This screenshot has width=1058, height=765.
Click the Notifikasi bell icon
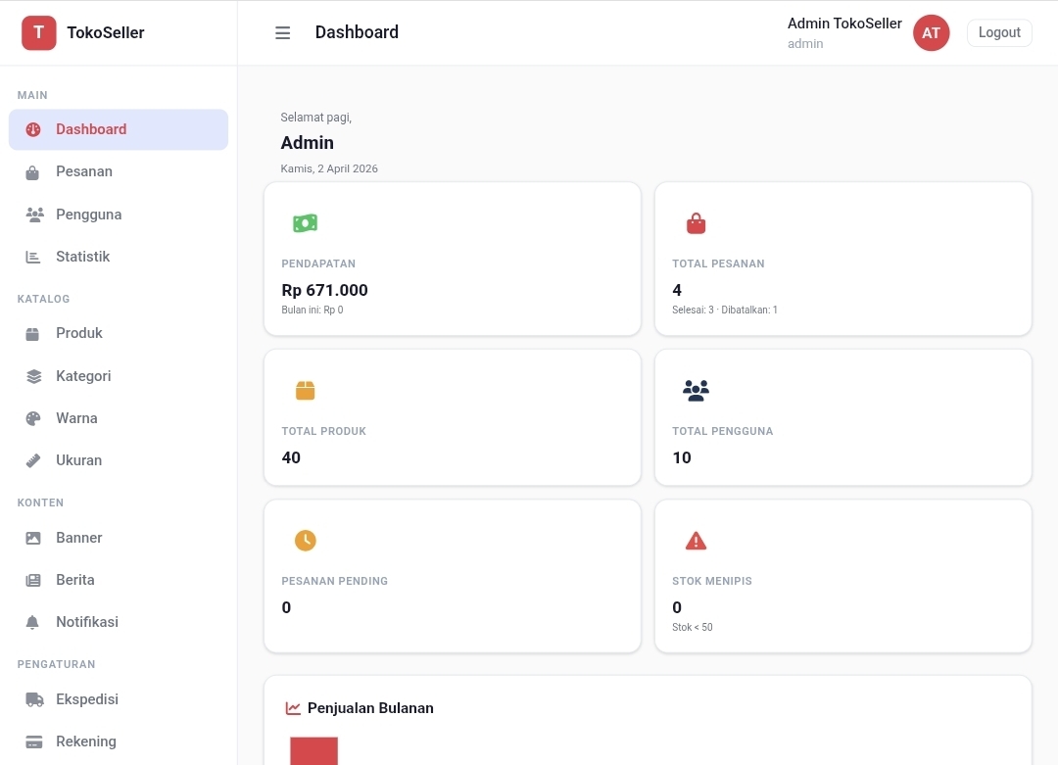click(32, 621)
